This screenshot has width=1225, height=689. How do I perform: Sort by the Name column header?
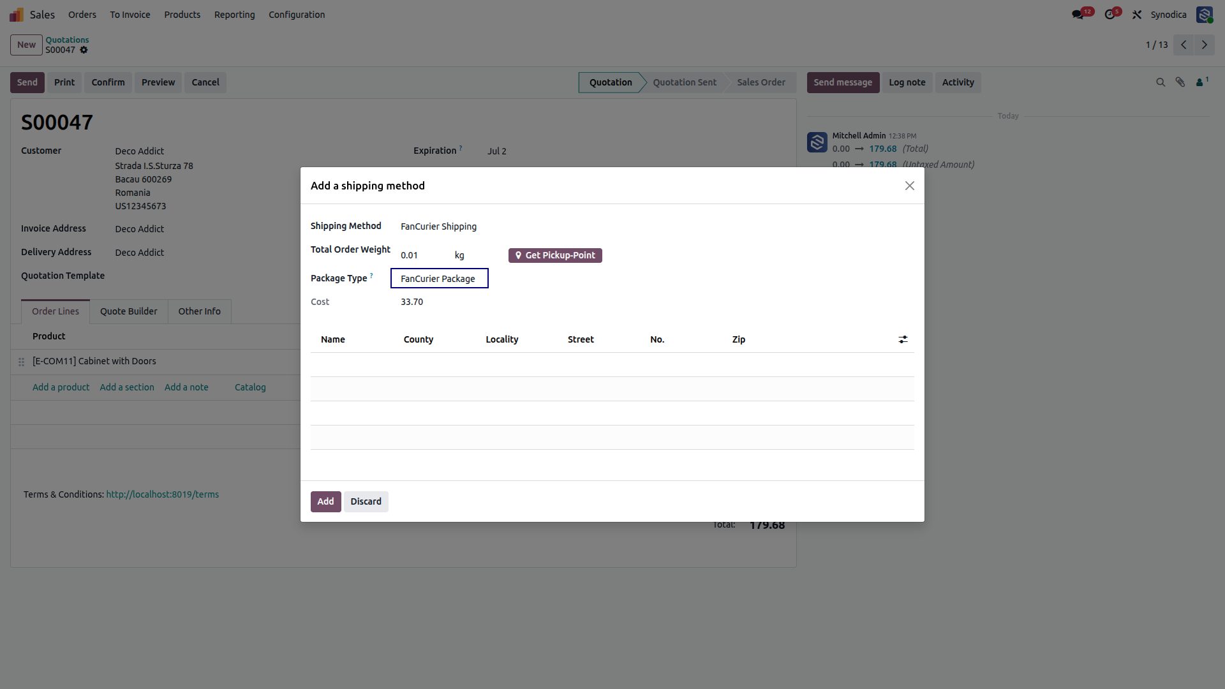(x=333, y=339)
